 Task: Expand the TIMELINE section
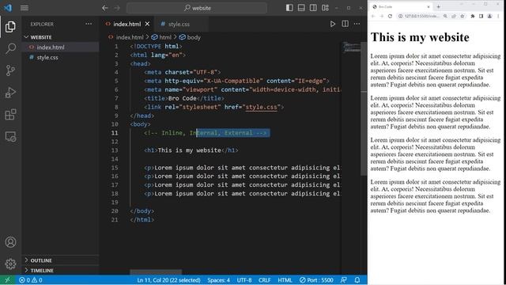pos(60,270)
